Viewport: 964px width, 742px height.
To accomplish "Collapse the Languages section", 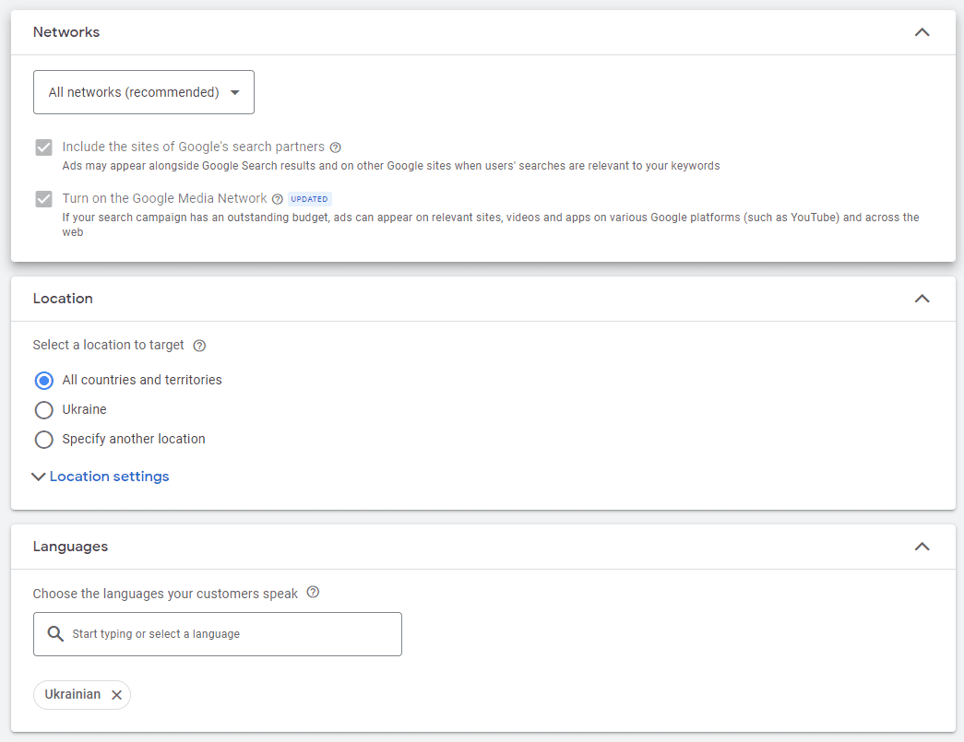I will point(922,546).
